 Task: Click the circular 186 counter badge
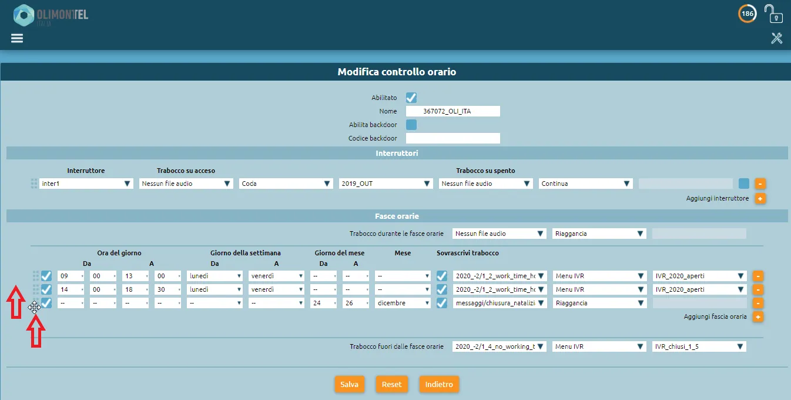tap(747, 14)
